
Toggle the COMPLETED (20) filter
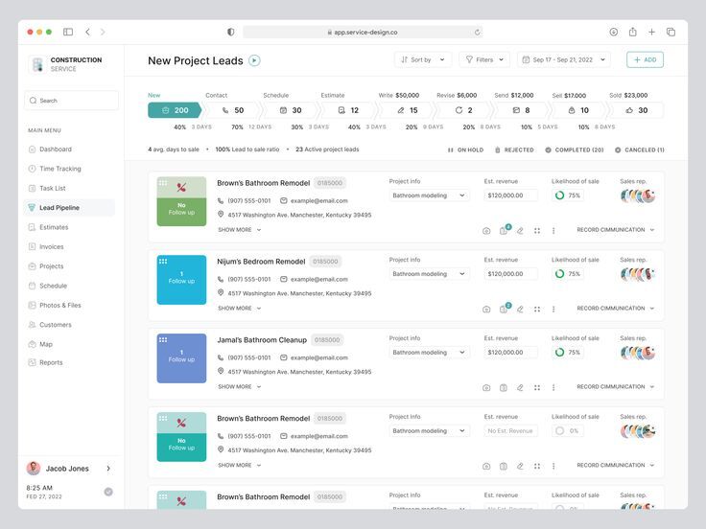(x=574, y=149)
